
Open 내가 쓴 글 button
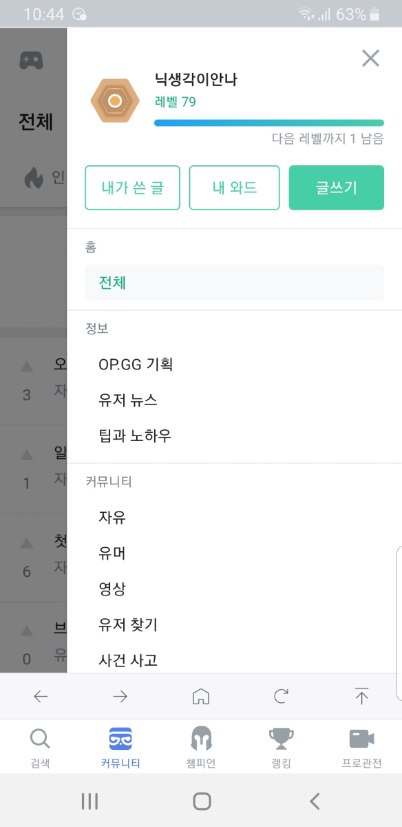coord(132,188)
